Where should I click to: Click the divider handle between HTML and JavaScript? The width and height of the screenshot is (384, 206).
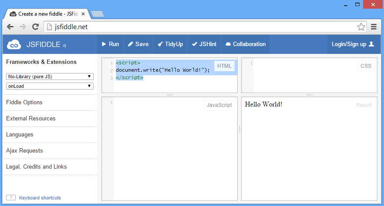coord(169,95)
